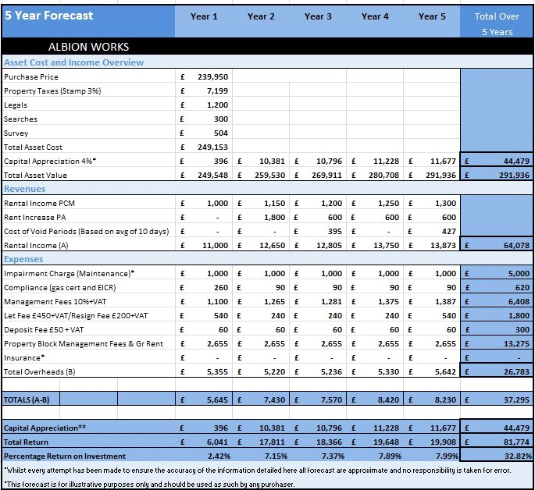Screen dimensions: 535x490
Task: Click the Year 1 Total Overheads 5,355
Action: point(217,371)
